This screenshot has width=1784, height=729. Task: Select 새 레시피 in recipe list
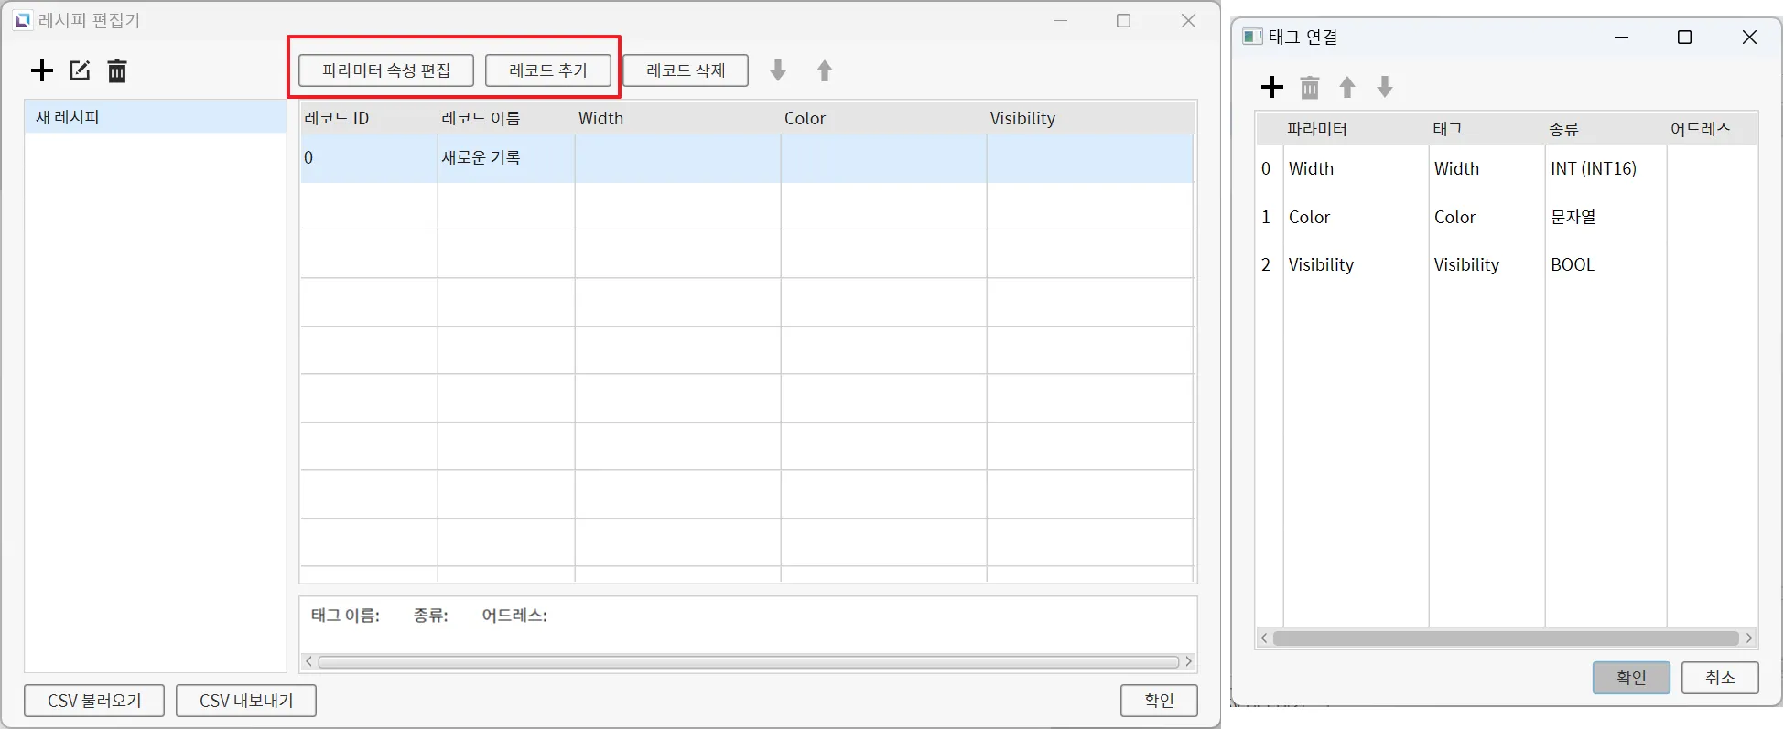coord(156,117)
